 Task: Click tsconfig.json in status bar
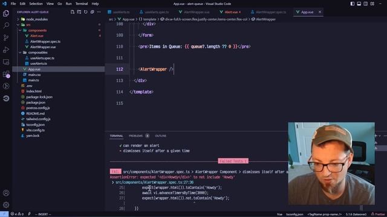point(294,215)
